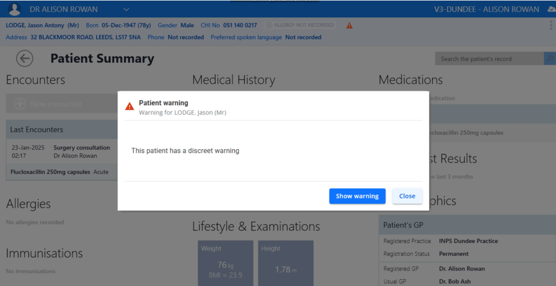
Task: Click No allergies recorded text
Action: [35, 222]
